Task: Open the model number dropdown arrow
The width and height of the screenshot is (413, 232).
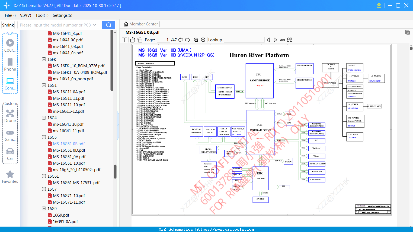Action: (x=95, y=25)
